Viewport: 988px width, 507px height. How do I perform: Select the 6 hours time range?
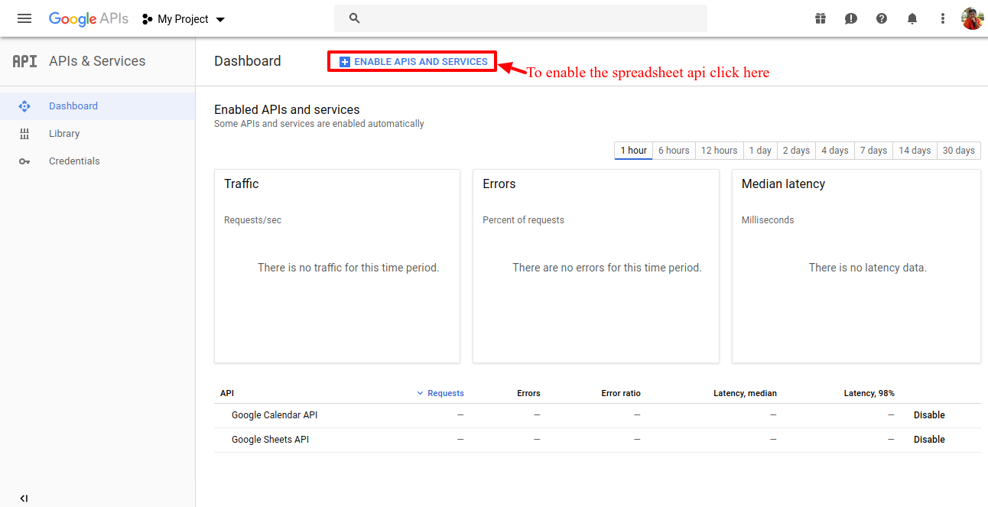pyautogui.click(x=674, y=151)
